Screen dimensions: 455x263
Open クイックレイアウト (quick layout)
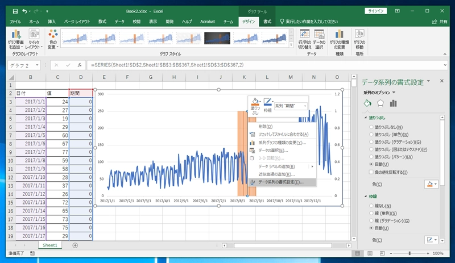tap(34, 39)
